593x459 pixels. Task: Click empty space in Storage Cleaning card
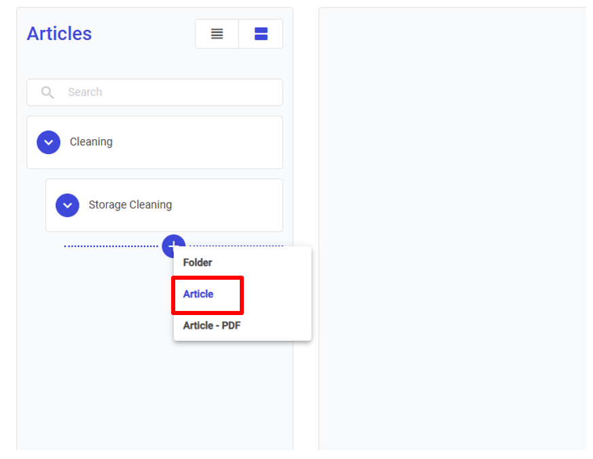point(231,205)
